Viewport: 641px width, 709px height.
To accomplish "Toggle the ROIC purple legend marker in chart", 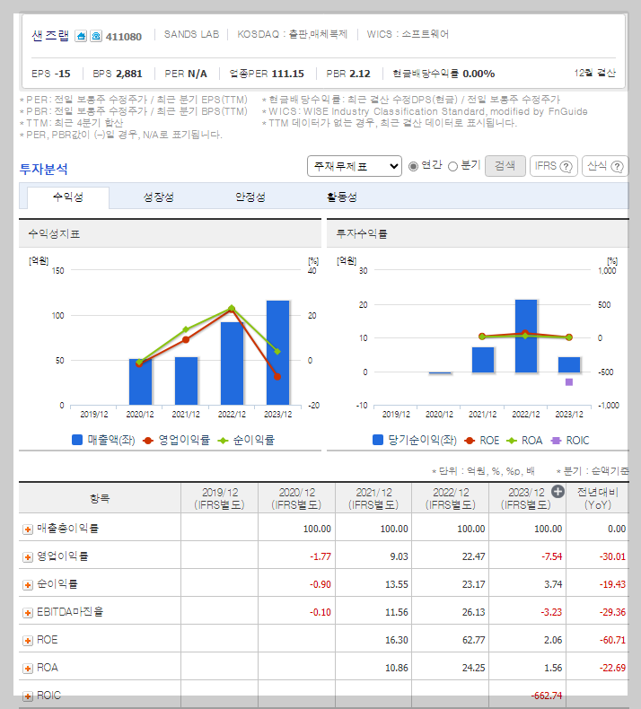I will (556, 441).
